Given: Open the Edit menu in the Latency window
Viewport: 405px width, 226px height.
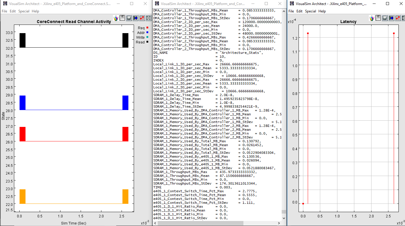Looking at the screenshot, I should pyautogui.click(x=299, y=11).
